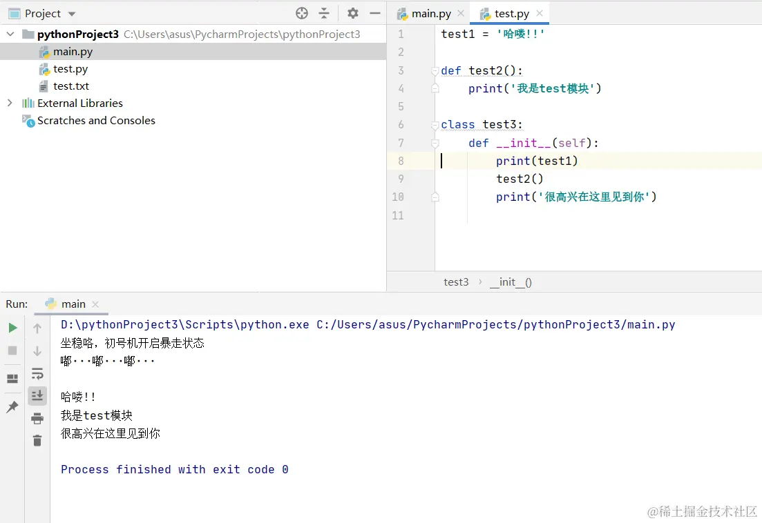This screenshot has width=762, height=523.
Task: Select test.py in project tree
Action: point(70,69)
